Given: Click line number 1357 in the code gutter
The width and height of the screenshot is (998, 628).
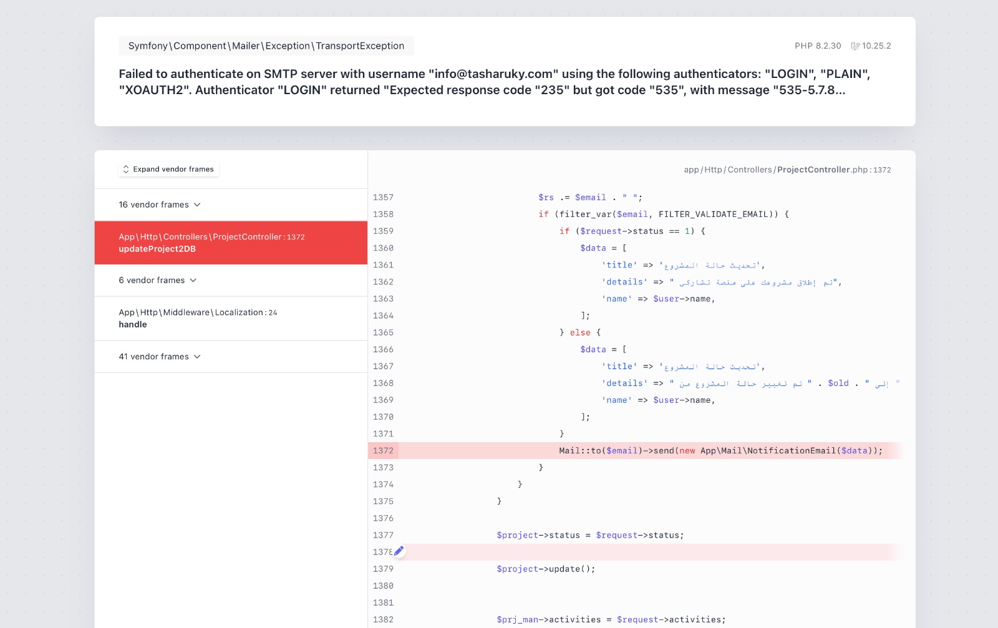Looking at the screenshot, I should coord(383,198).
